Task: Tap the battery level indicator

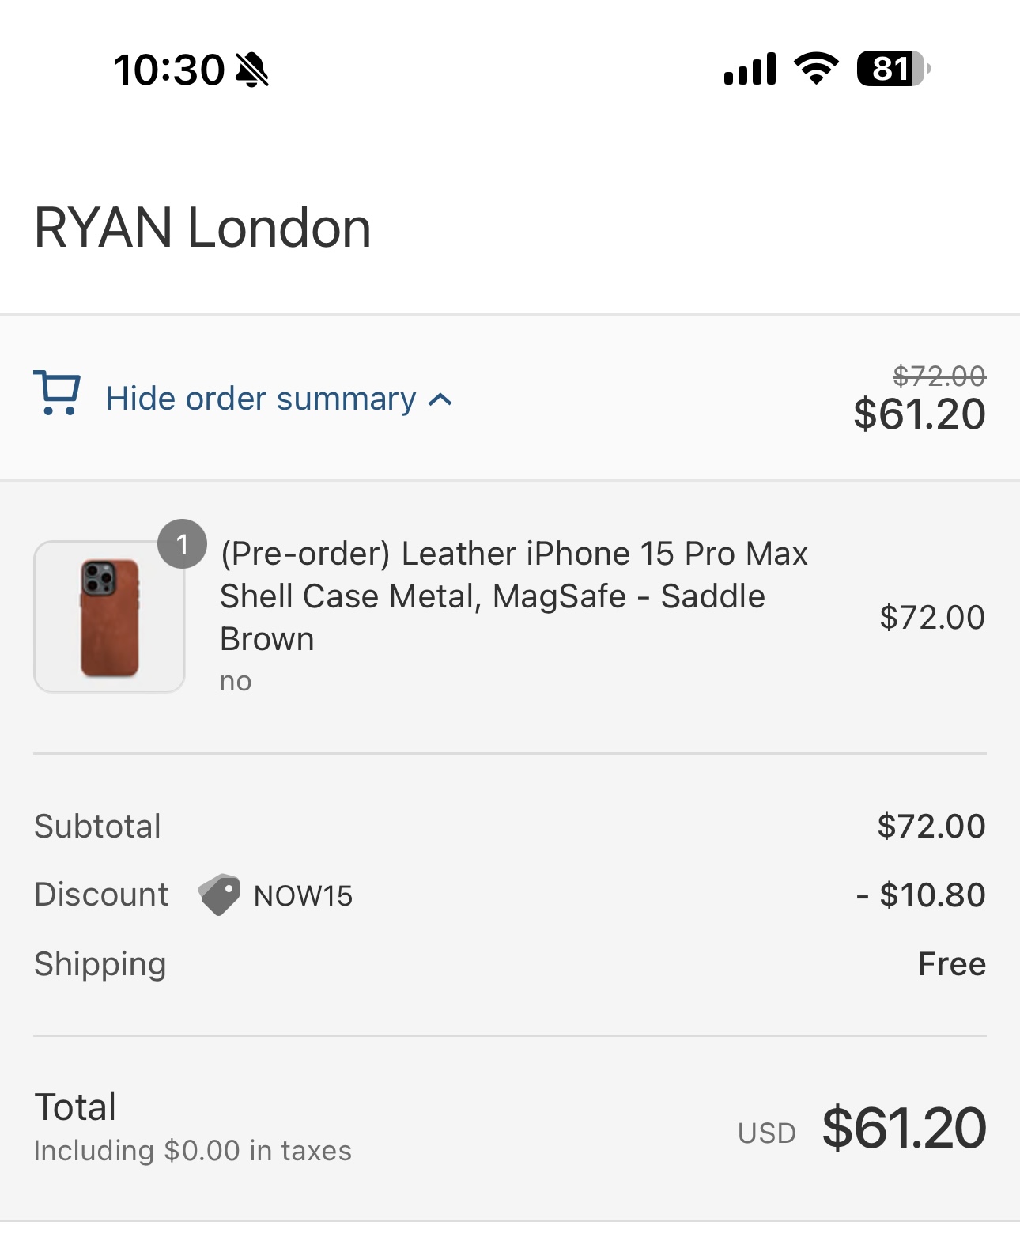Action: (893, 69)
